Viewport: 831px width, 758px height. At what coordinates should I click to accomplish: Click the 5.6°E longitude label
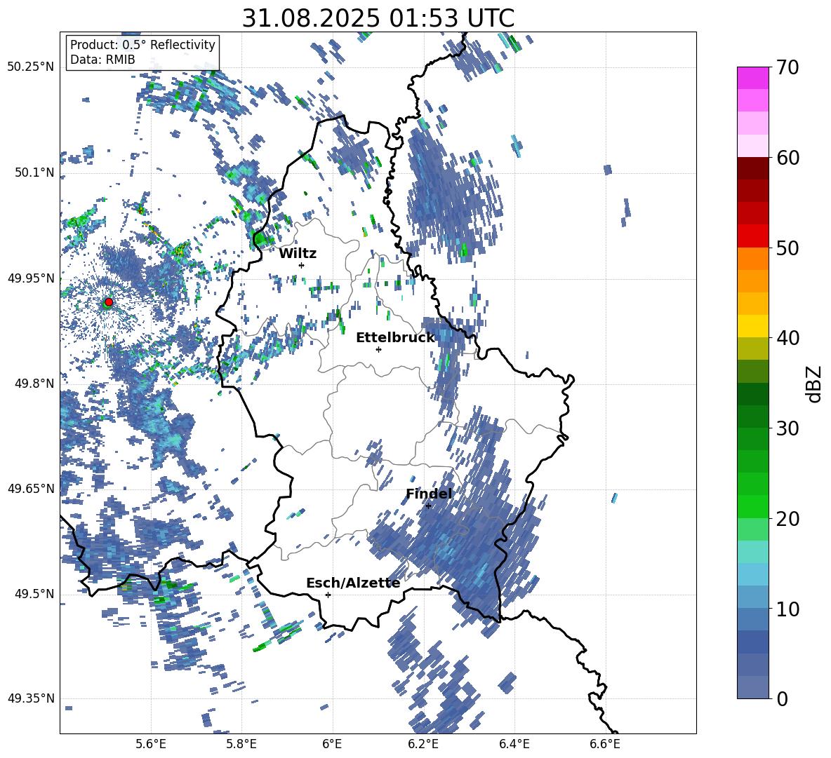click(x=151, y=744)
